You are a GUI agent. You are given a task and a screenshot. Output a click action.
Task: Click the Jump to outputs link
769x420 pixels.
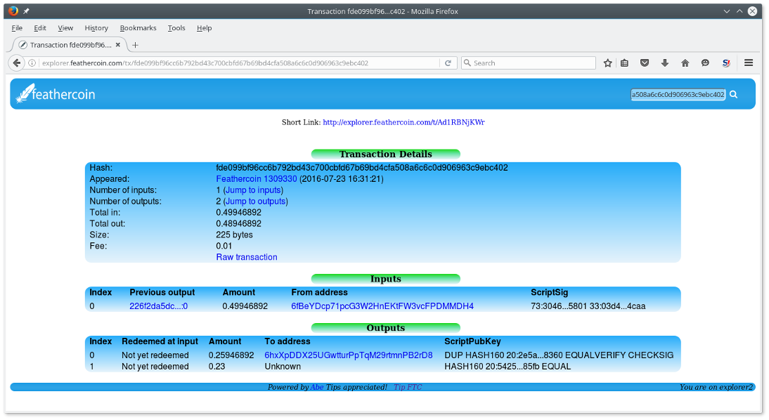[x=256, y=202]
